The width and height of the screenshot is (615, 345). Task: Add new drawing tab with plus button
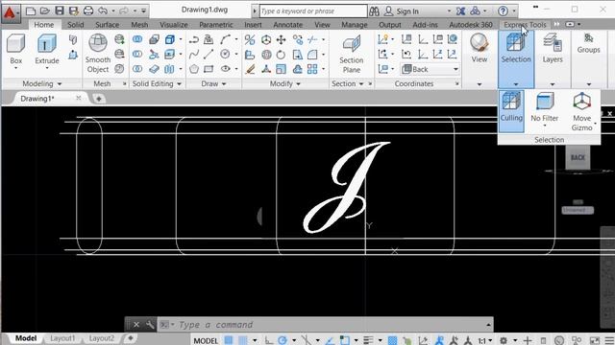pos(99,99)
